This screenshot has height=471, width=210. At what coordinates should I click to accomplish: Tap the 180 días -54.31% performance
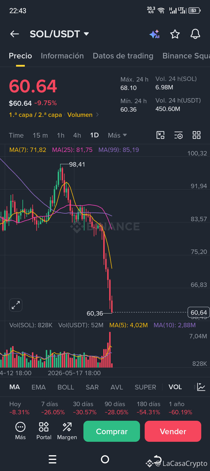(148, 408)
